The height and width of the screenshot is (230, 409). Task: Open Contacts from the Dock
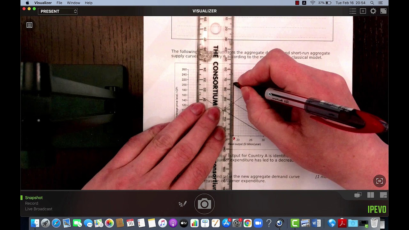point(120,223)
